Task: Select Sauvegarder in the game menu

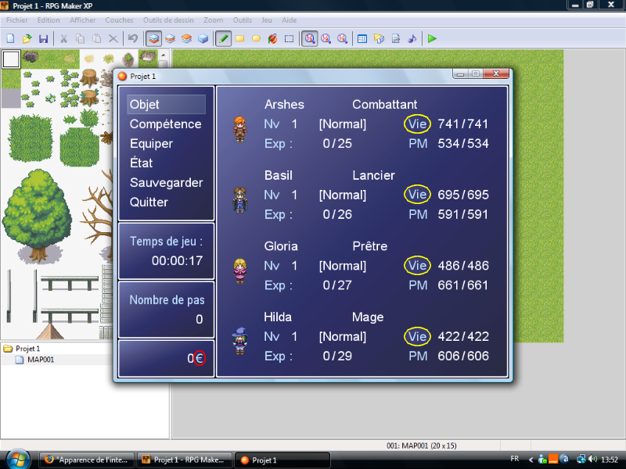Action: (166, 183)
